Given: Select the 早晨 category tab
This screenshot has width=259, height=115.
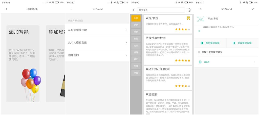Looking at the screenshot, I should [136, 73].
